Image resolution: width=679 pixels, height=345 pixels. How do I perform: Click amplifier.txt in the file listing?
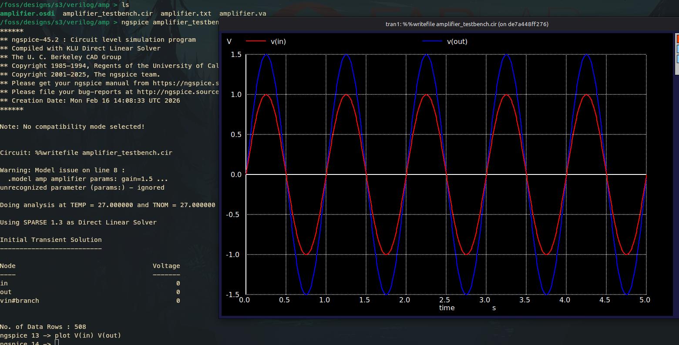pyautogui.click(x=186, y=13)
